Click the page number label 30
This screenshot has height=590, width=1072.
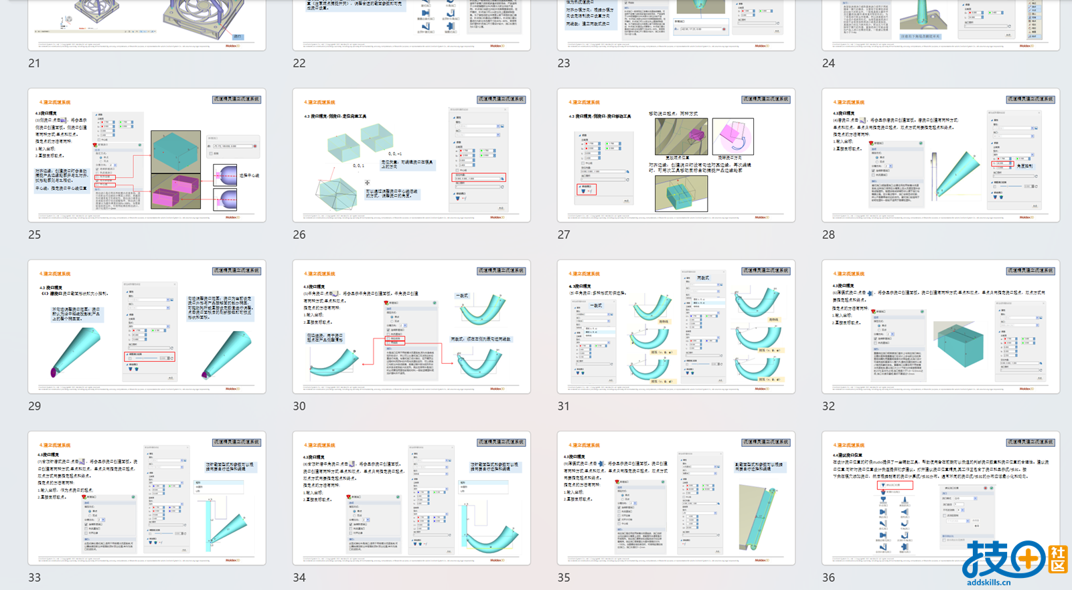click(299, 406)
